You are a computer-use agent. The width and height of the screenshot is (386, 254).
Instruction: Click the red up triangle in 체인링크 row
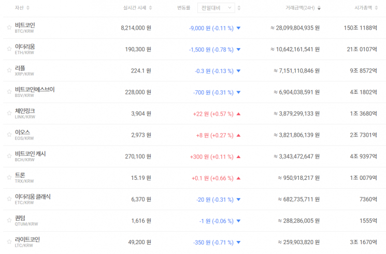[238, 114]
